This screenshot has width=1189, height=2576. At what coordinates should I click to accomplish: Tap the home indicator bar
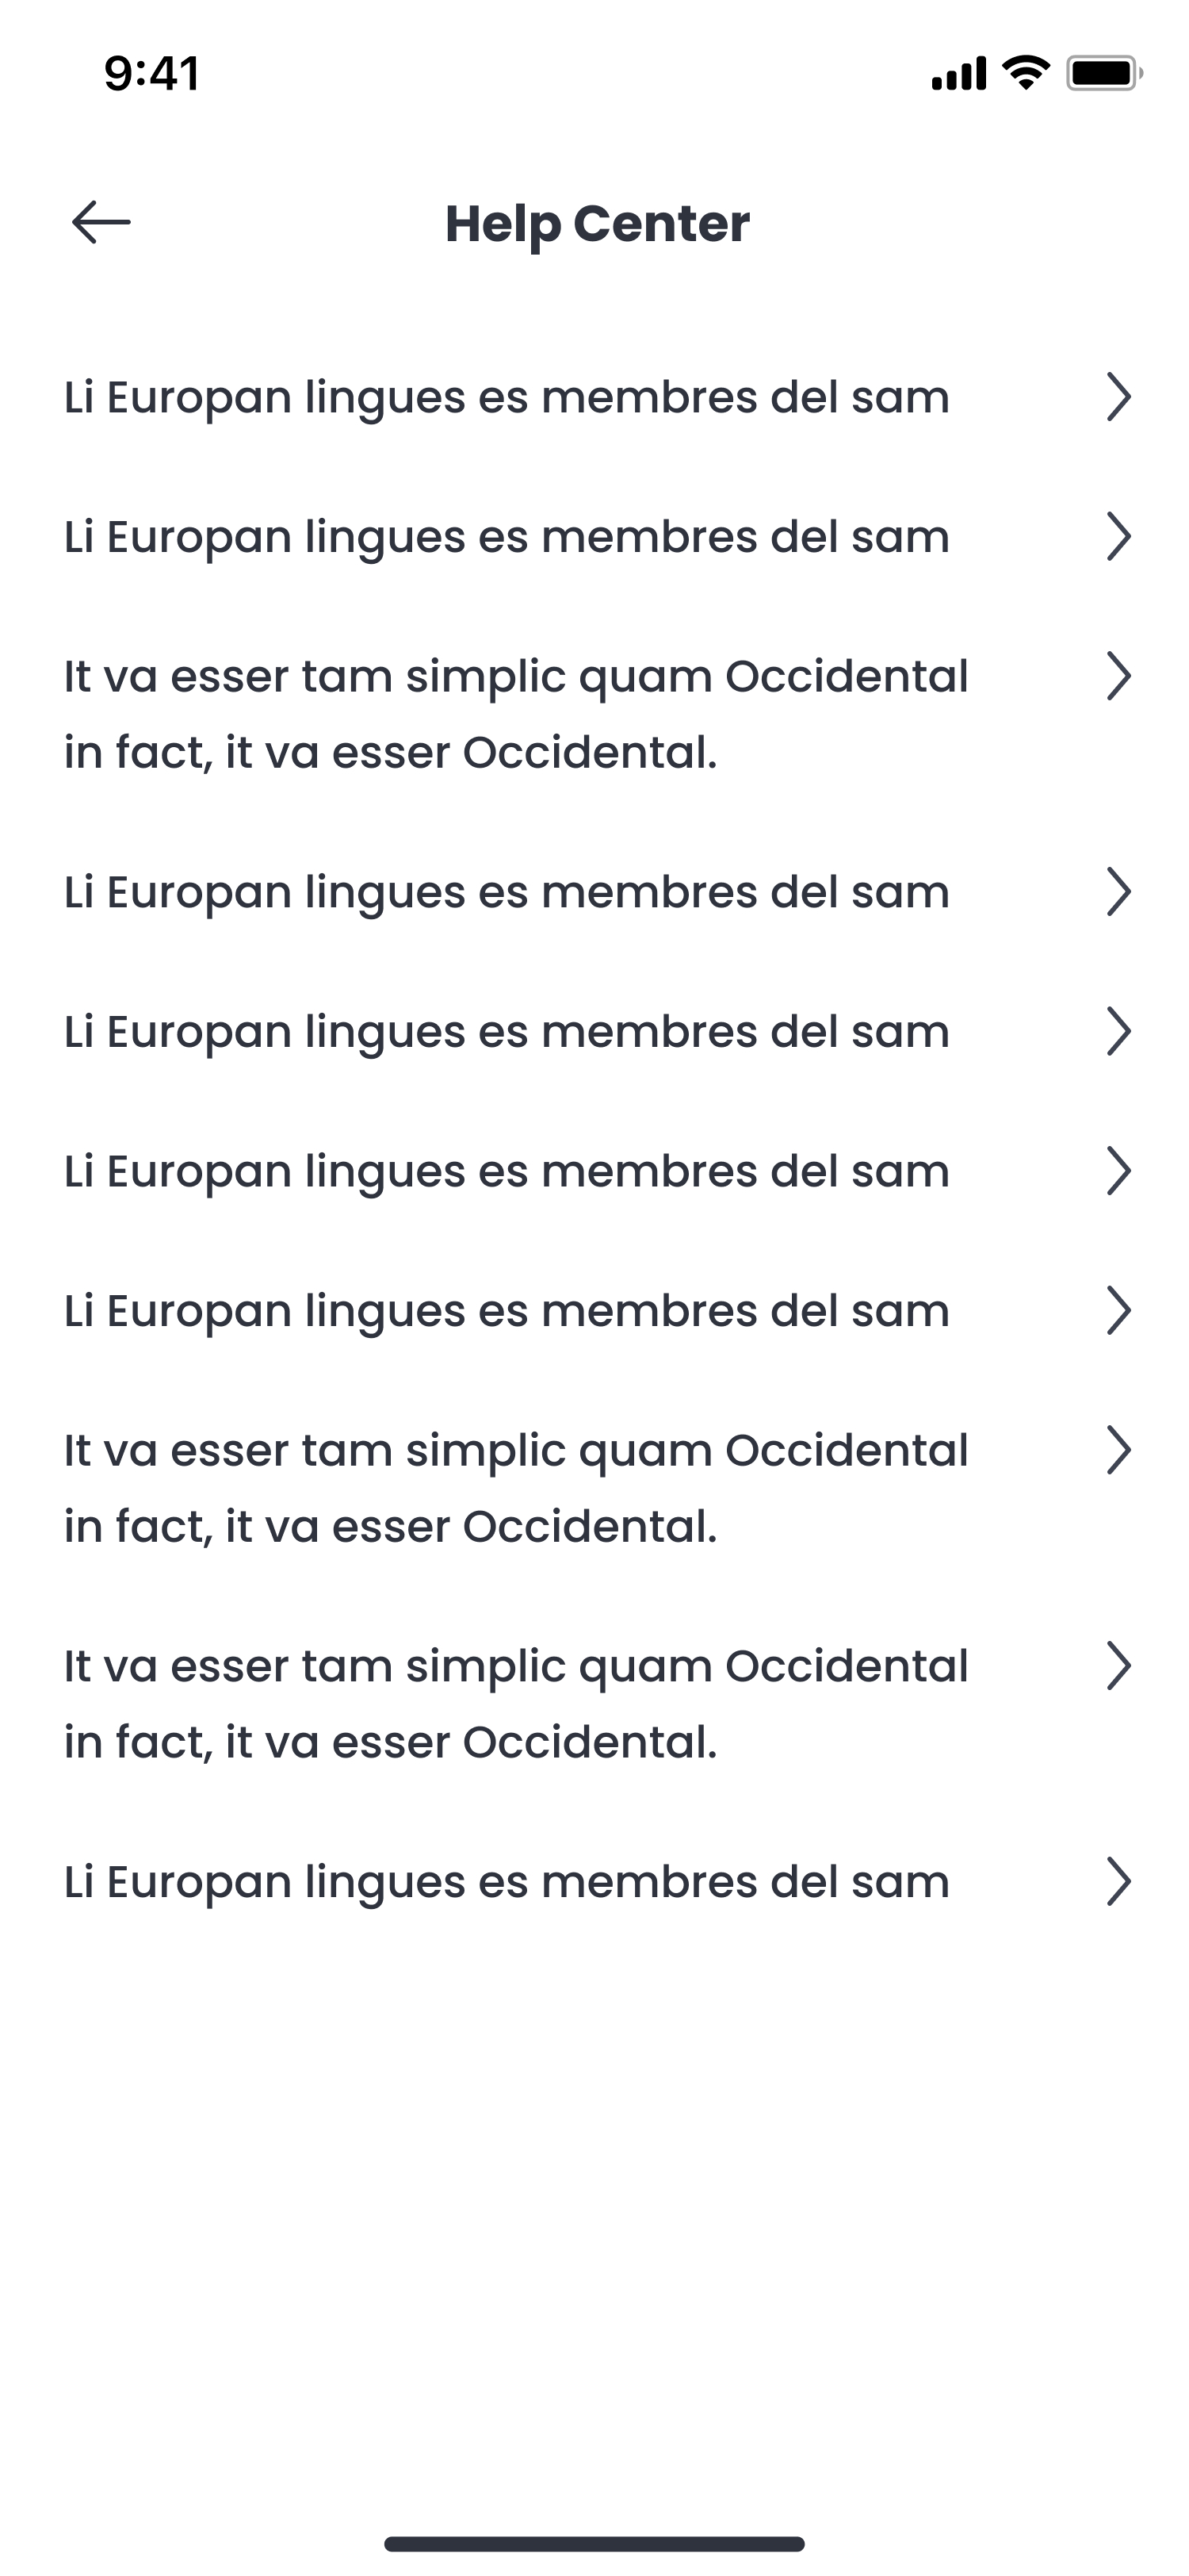[x=594, y=2543]
